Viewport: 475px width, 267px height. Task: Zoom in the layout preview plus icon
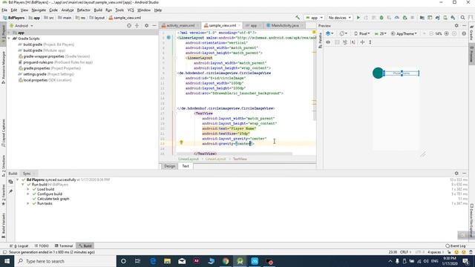[x=446, y=33]
